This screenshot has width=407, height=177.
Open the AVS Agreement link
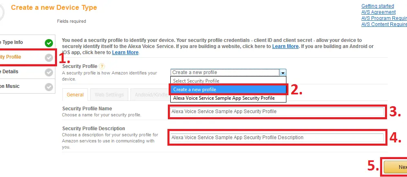pos(378,12)
